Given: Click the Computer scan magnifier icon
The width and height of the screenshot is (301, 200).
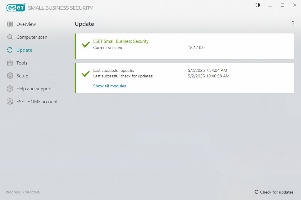Looking at the screenshot, I should pos(10,37).
